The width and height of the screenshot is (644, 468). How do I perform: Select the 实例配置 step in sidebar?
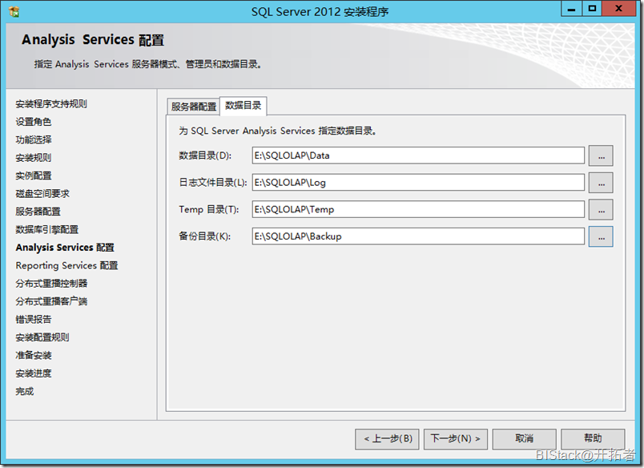[x=34, y=175]
